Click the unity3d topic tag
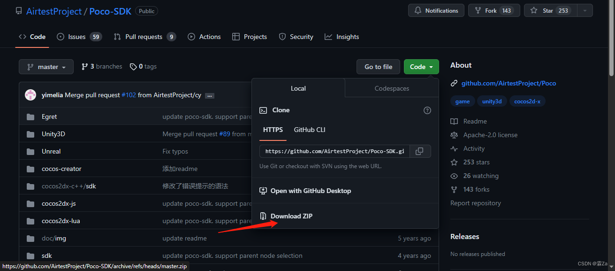Viewport: 615px width, 271px height. coord(492,101)
